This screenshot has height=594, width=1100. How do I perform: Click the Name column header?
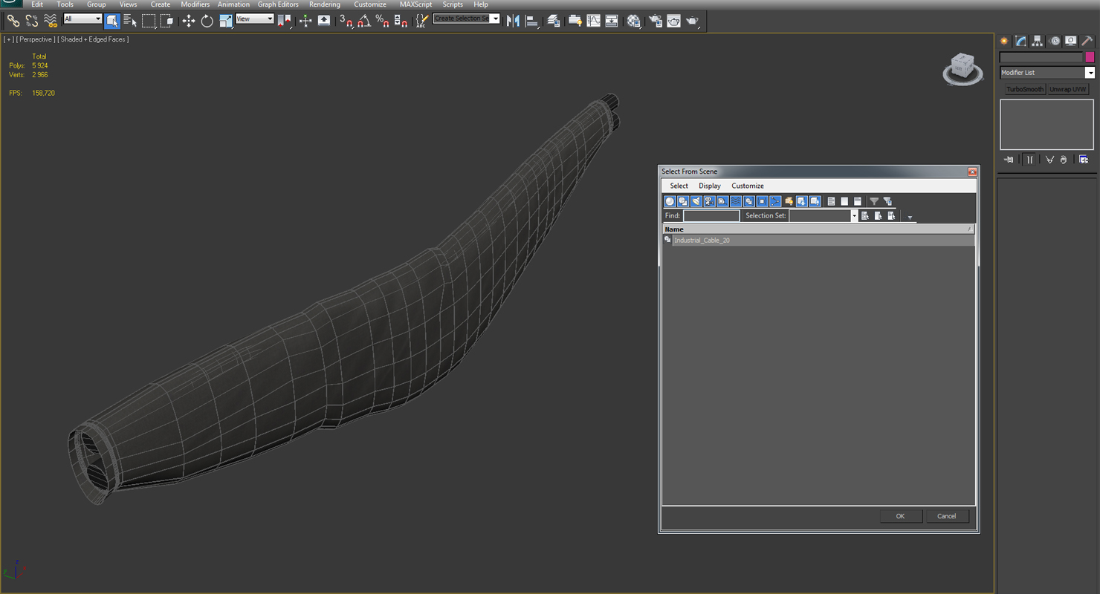[818, 229]
